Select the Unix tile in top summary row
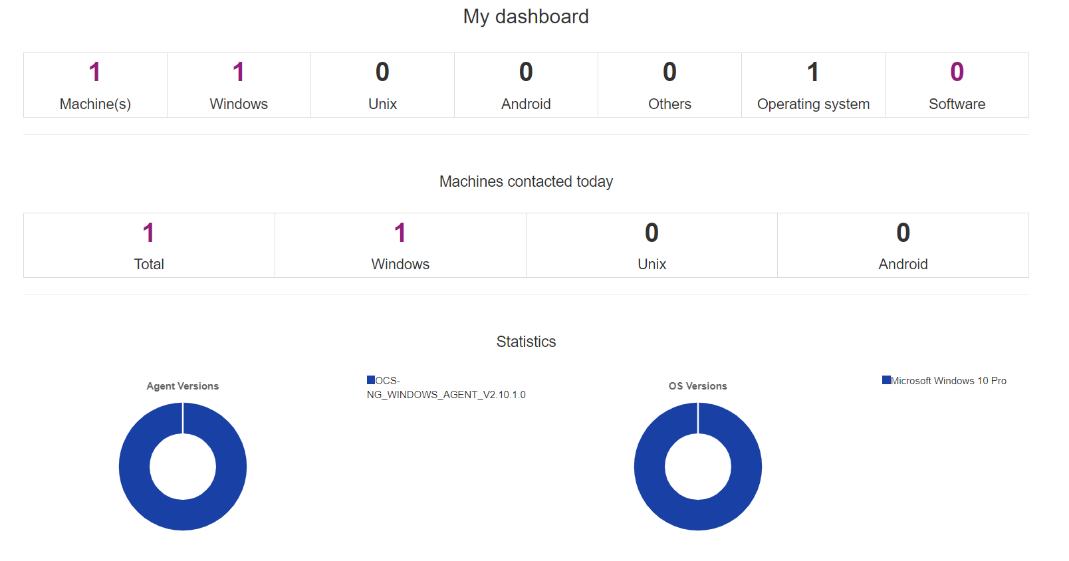The height and width of the screenshot is (561, 1069). click(x=382, y=85)
